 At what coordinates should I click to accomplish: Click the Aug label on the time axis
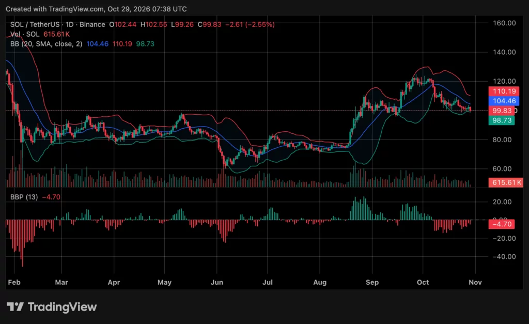(320, 282)
